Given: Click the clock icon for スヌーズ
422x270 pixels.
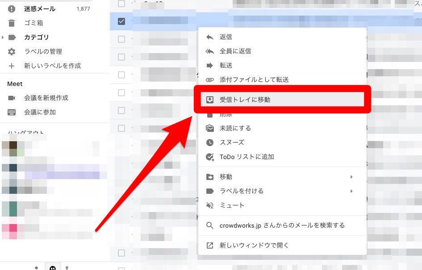Looking at the screenshot, I should point(209,143).
